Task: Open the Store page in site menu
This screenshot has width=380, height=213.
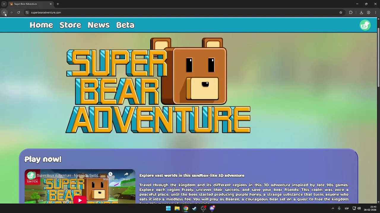Action: 70,25
